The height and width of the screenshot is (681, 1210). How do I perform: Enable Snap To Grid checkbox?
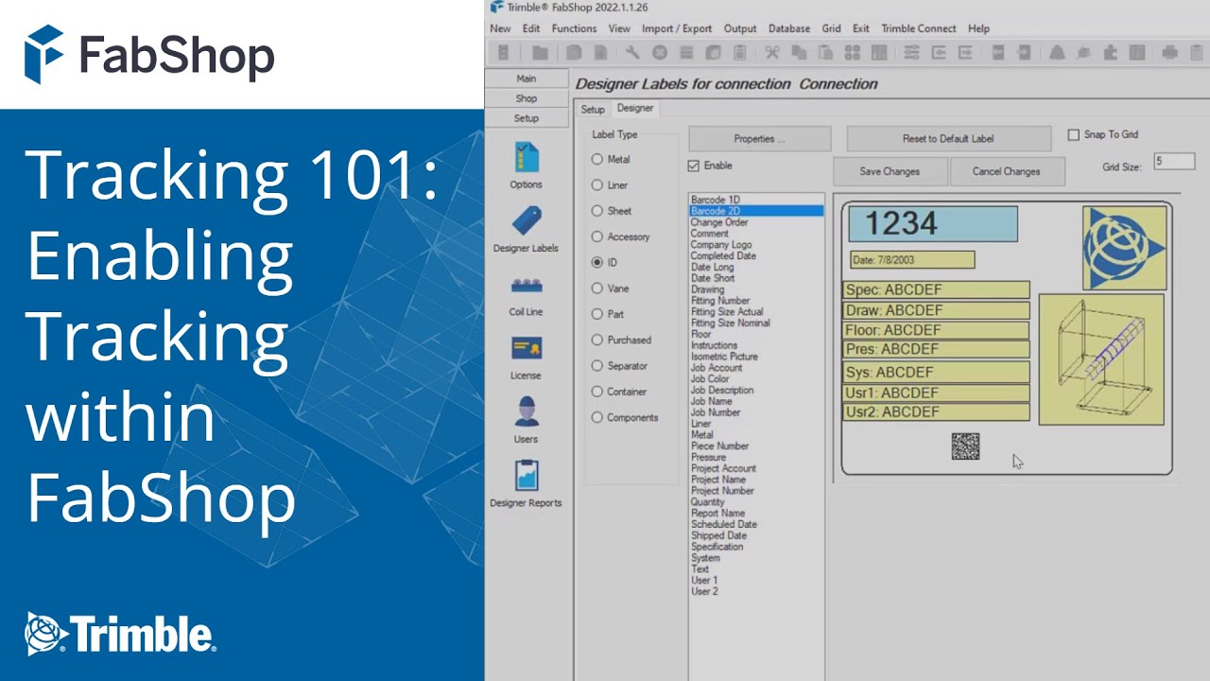[1073, 135]
